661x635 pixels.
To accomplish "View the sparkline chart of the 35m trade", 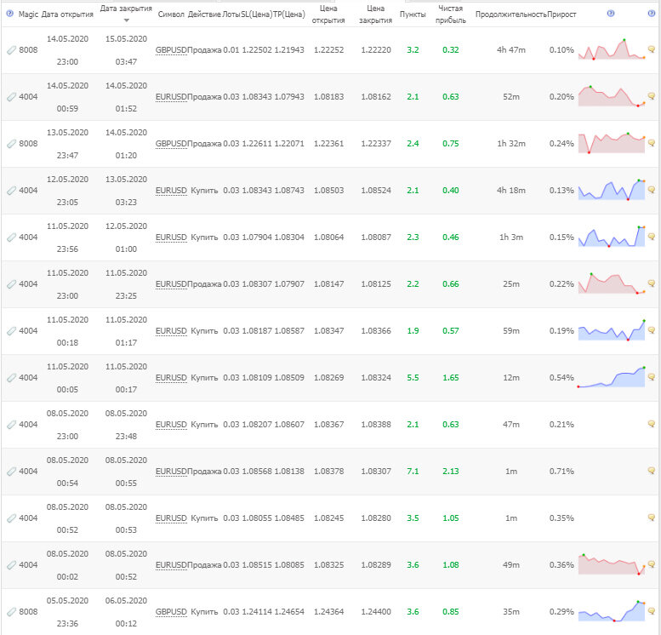I will (612, 611).
